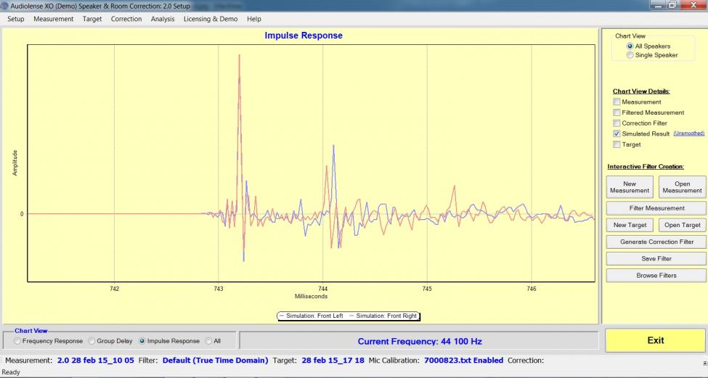Switch to Frequency Response chart view

(18, 341)
